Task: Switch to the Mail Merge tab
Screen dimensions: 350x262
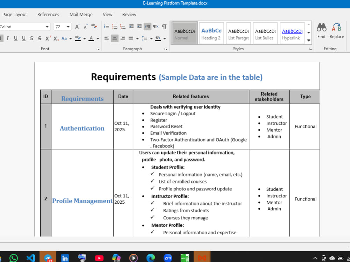Action: [81, 14]
